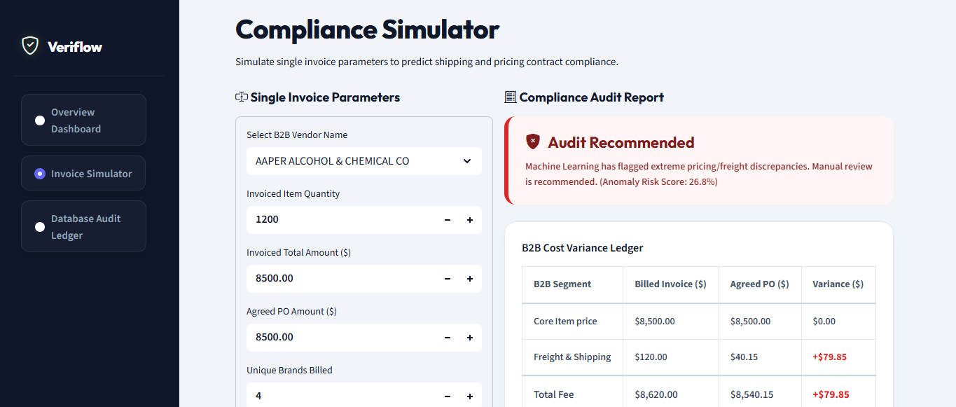
Task: Click the Veriflow brand name text
Action: [75, 47]
